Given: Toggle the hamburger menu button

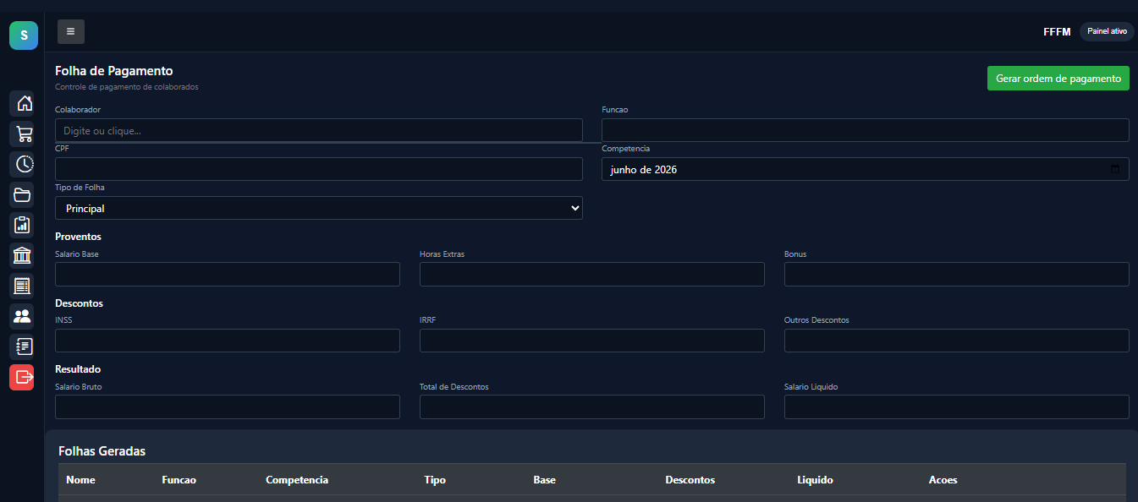Looking at the screenshot, I should click(71, 31).
